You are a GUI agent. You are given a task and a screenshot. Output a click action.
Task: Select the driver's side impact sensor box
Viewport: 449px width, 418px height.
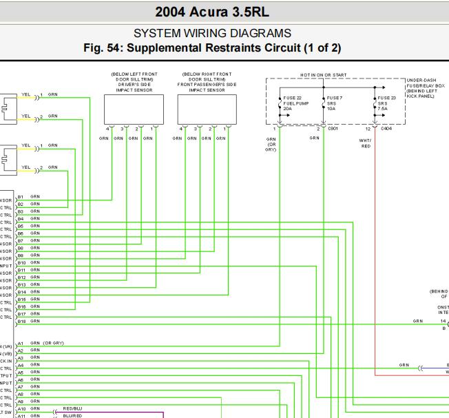pyautogui.click(x=134, y=109)
